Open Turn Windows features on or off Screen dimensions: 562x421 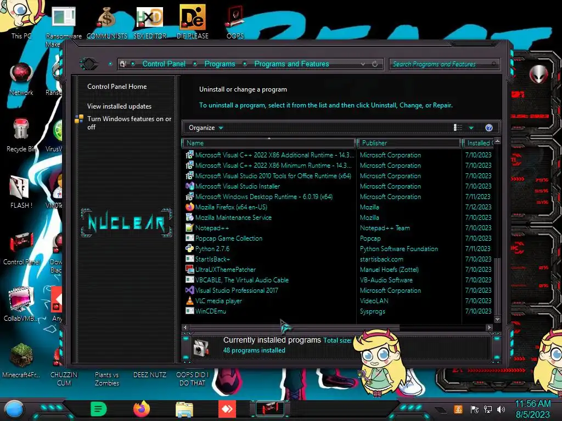click(x=129, y=123)
